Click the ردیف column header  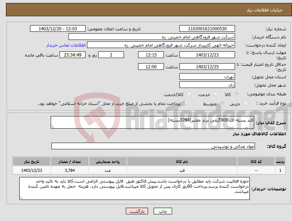pyautogui.click(x=280, y=161)
